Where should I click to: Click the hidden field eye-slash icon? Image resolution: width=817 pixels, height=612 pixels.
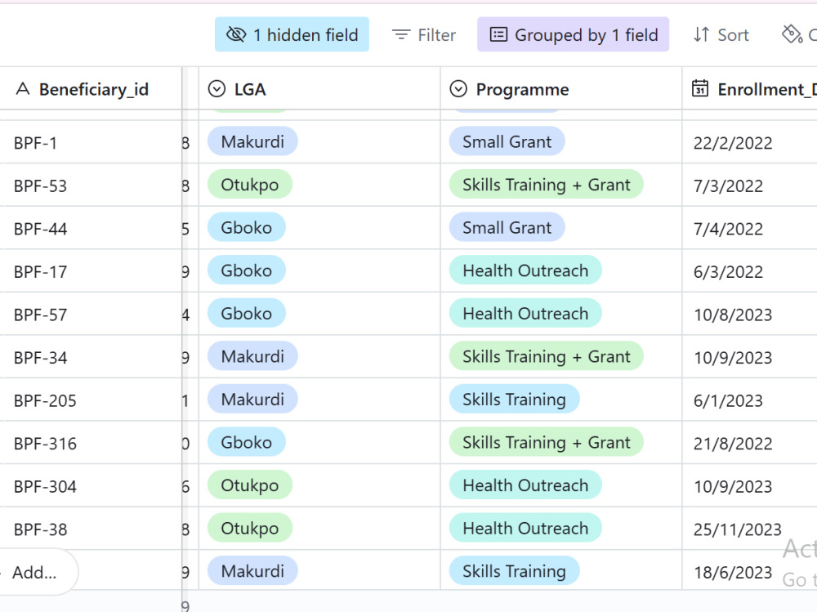pyautogui.click(x=236, y=34)
